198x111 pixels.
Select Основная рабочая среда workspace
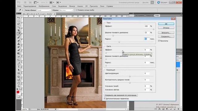click(129, 2)
